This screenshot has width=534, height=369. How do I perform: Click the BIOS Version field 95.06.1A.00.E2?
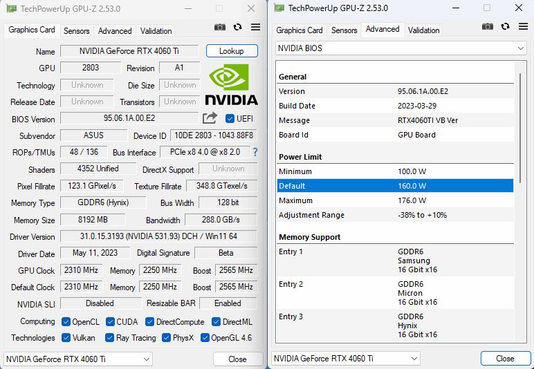(129, 118)
